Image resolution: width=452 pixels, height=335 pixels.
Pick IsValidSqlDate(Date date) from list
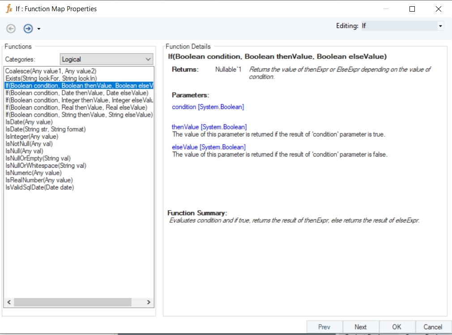click(x=39, y=187)
